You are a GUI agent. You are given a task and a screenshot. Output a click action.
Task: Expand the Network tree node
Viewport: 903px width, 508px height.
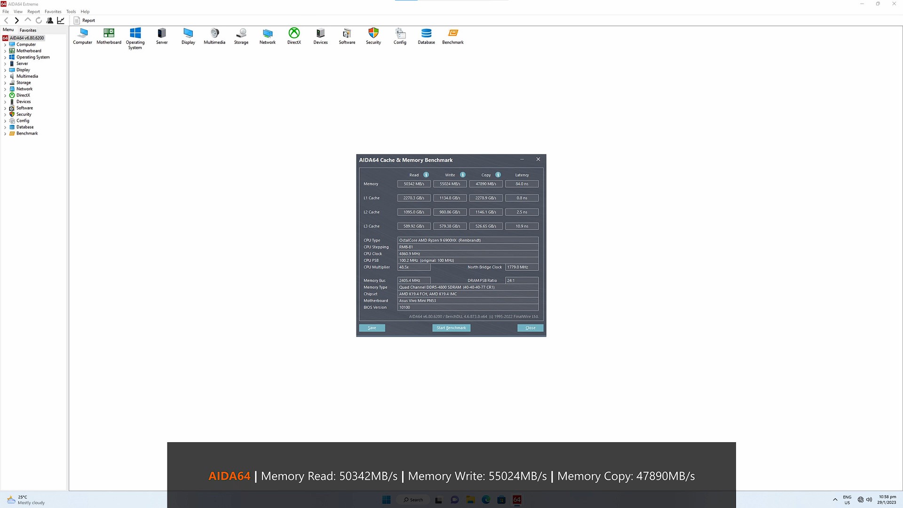click(x=5, y=89)
